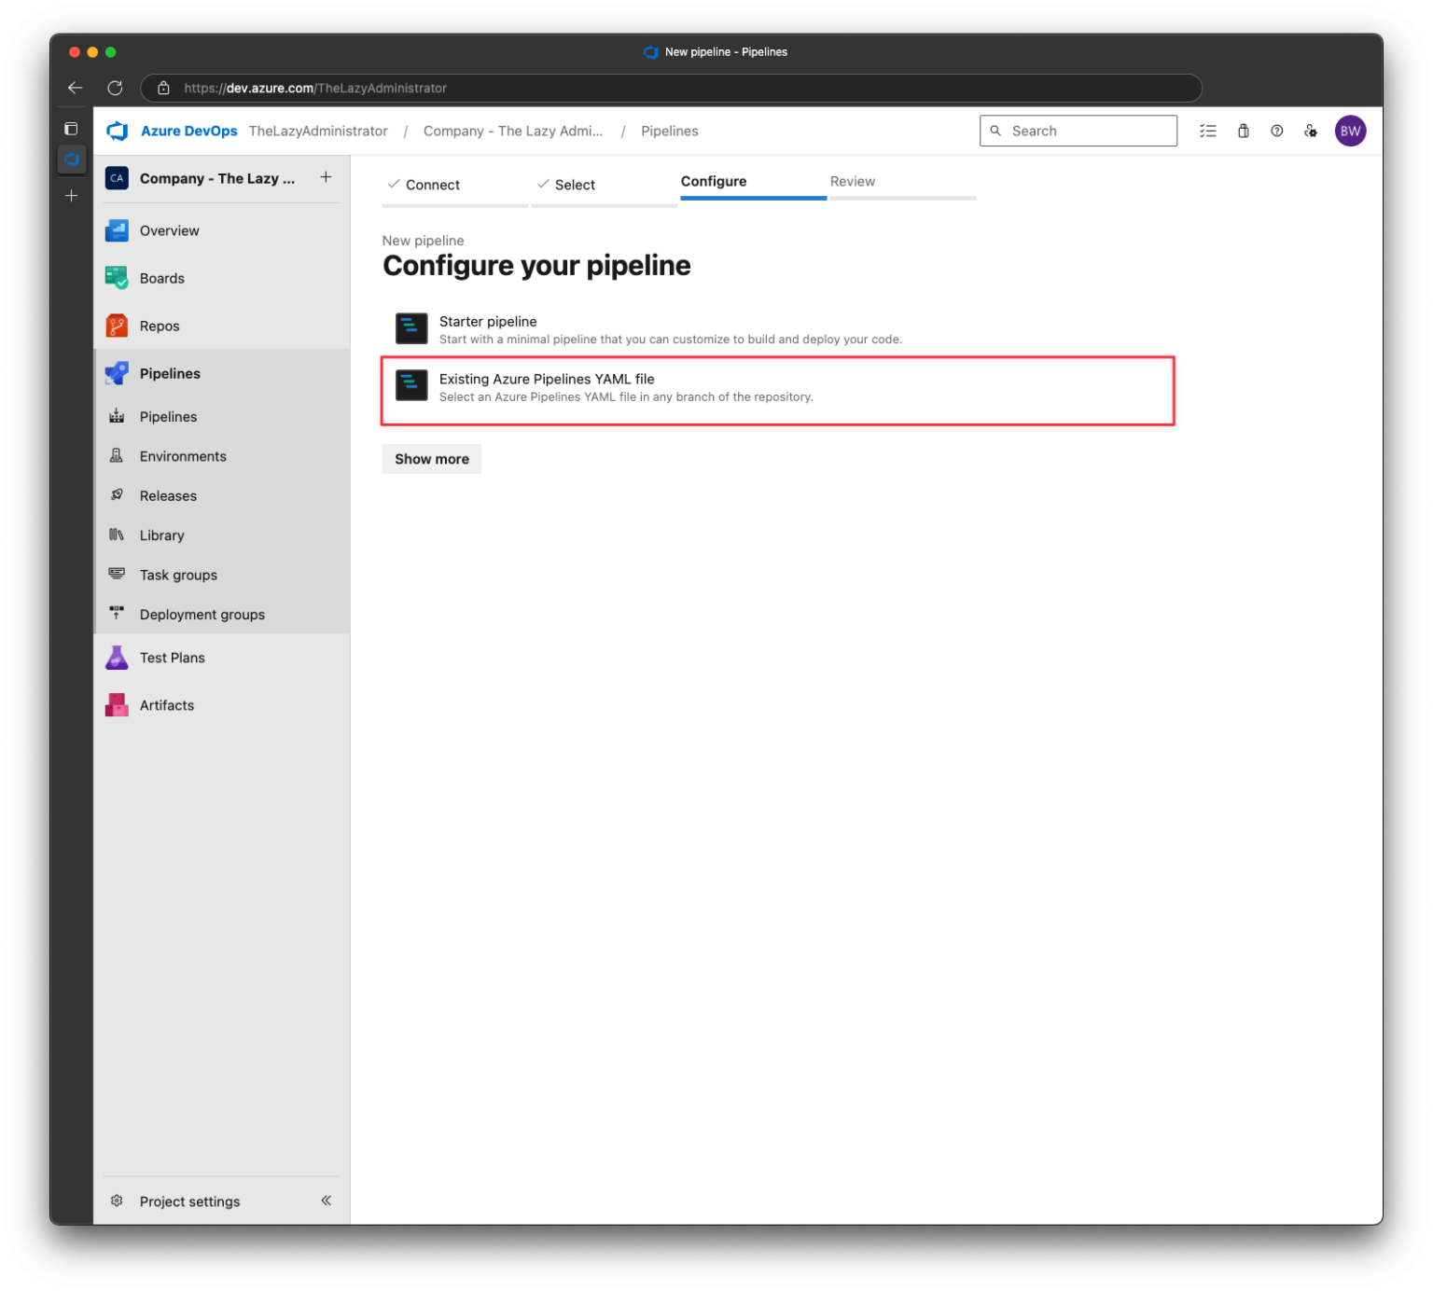Image resolution: width=1433 pixels, height=1291 pixels.
Task: Open the Marketplace shopping bag icon
Action: [x=1244, y=132]
